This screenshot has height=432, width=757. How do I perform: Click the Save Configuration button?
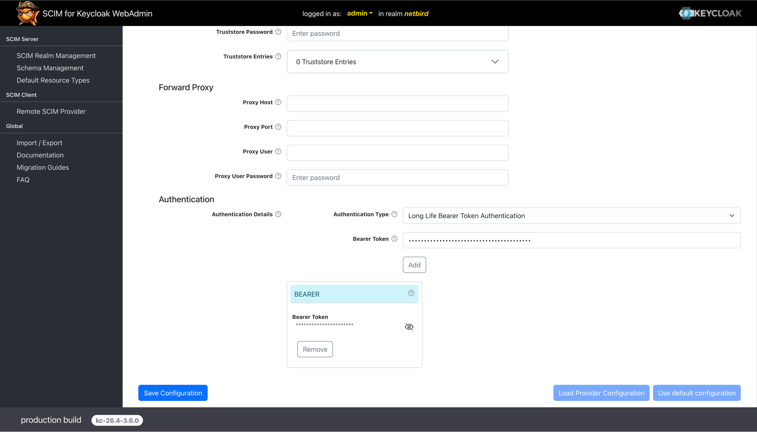tap(173, 393)
